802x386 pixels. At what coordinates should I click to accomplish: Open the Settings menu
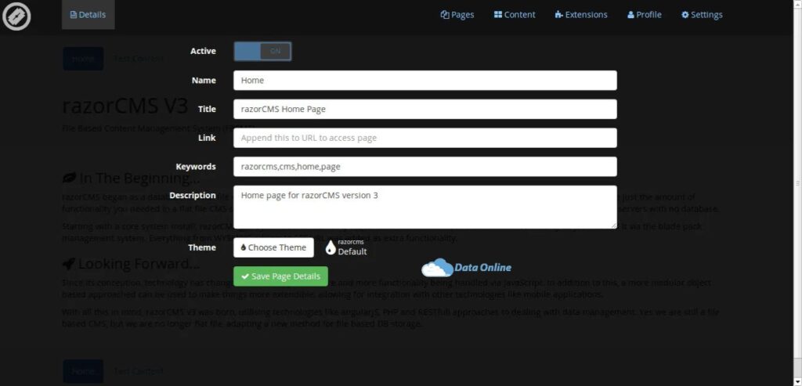pyautogui.click(x=702, y=15)
